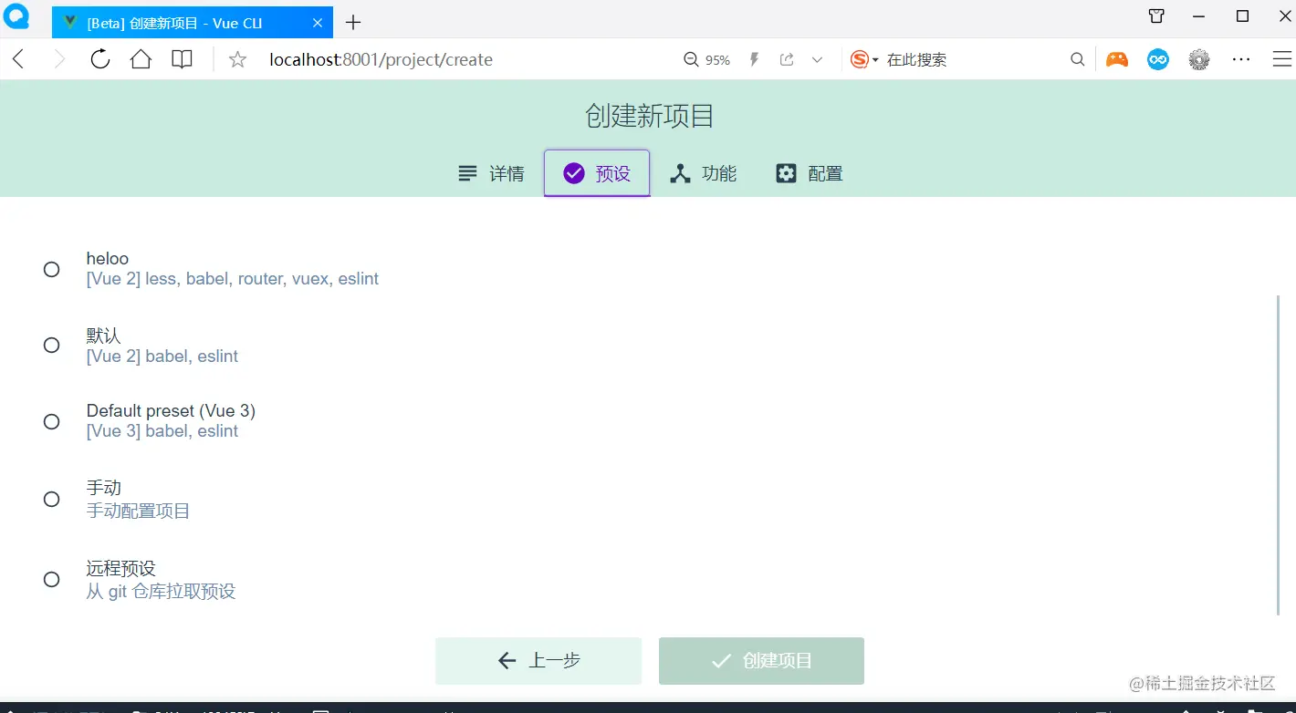Choose Default preset (Vue 3) radio button
The height and width of the screenshot is (713, 1296).
click(x=52, y=421)
